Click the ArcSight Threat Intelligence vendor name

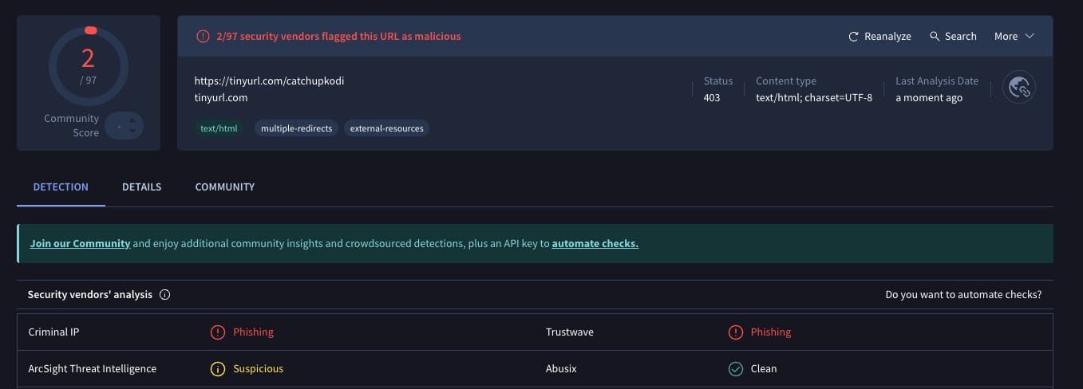point(93,369)
